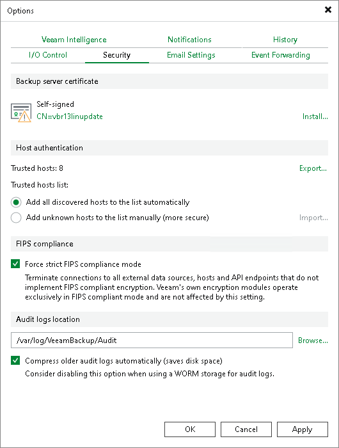Click the Trusted hosts list: label
Image resolution: width=339 pixels, height=448 pixels.
click(x=40, y=185)
